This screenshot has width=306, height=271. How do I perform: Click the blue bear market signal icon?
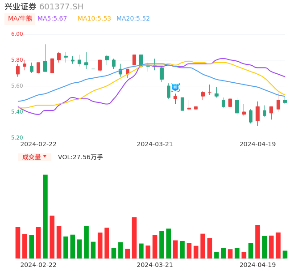[175, 87]
